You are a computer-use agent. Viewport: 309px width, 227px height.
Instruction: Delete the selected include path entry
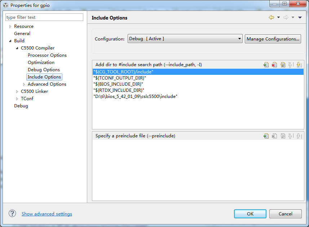point(274,65)
